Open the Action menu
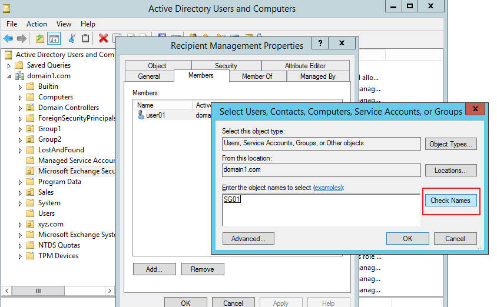This screenshot has width=497, height=307. 37,24
